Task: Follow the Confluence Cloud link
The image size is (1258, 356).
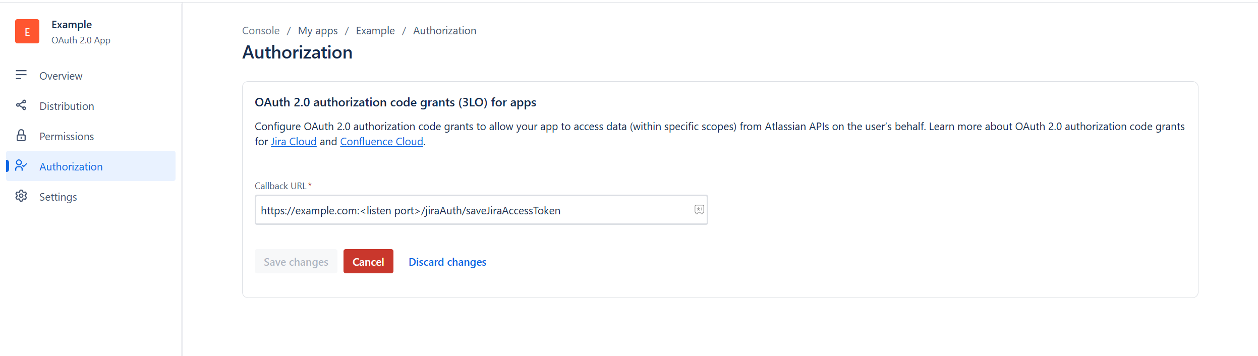Action: [x=381, y=142]
